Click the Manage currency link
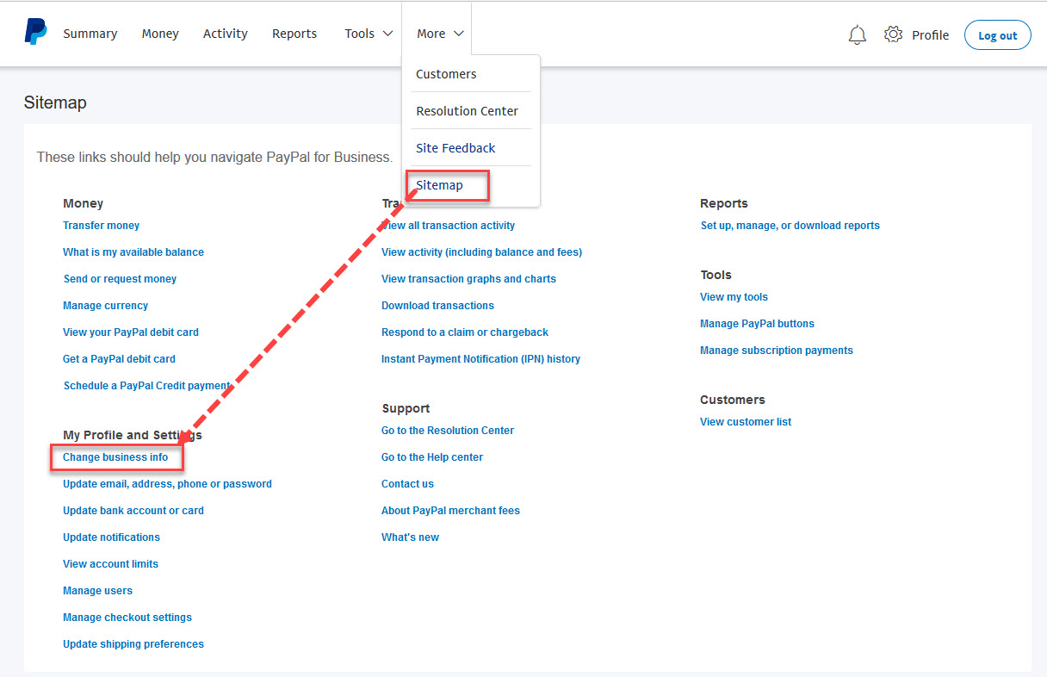 point(105,306)
